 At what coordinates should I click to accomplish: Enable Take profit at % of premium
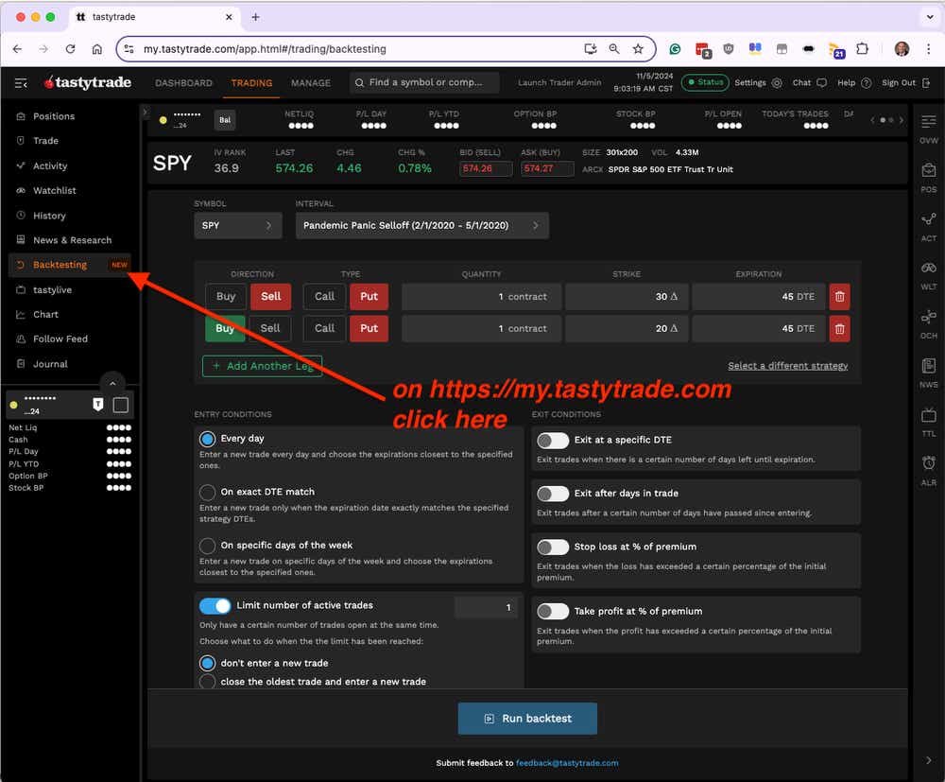[553, 612]
